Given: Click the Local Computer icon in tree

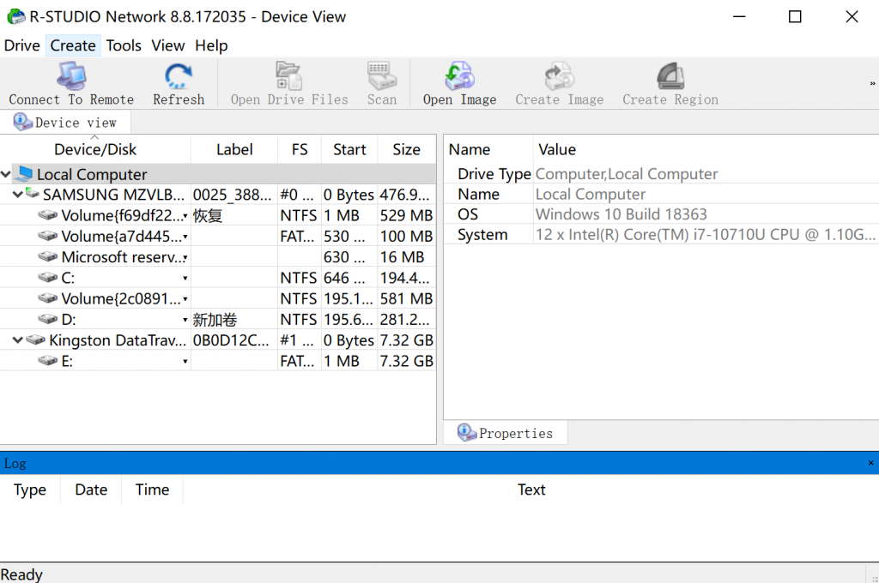Looking at the screenshot, I should pyautogui.click(x=24, y=173).
